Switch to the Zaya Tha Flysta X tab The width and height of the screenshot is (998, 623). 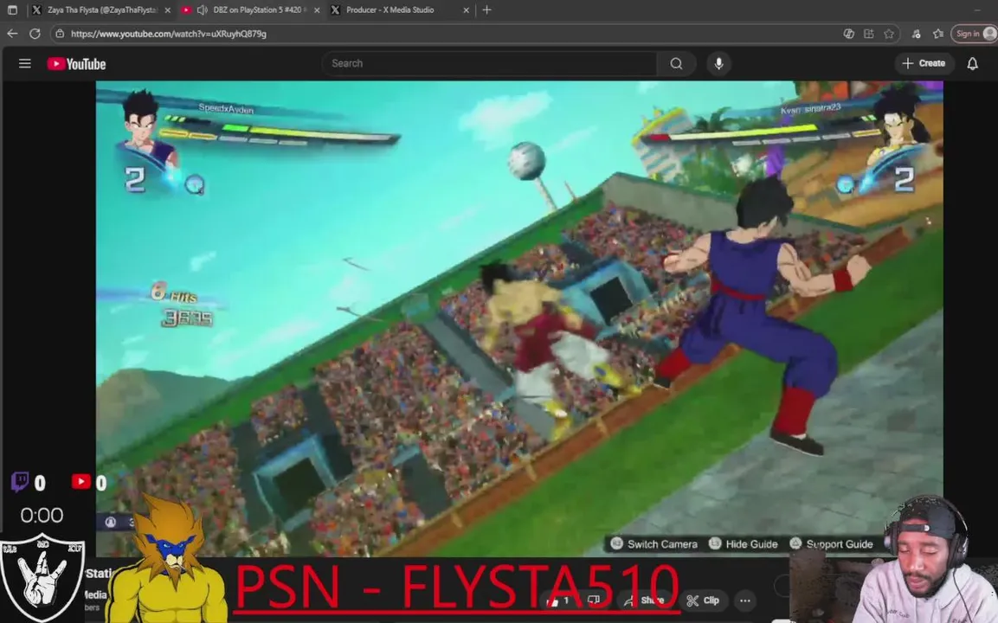[x=102, y=10]
